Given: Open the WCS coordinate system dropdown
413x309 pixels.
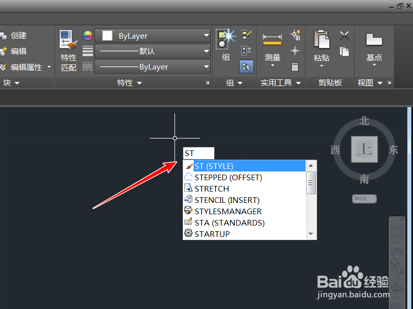Looking at the screenshot, I should tap(364, 199).
